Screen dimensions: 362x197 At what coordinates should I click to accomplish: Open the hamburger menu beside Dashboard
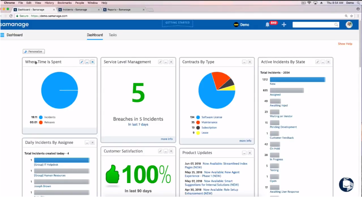(3, 35)
